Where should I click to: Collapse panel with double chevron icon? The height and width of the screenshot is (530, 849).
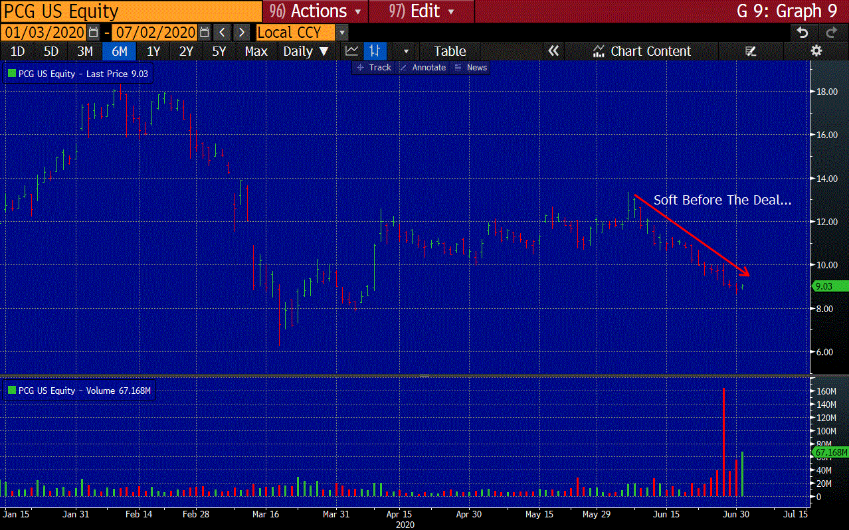click(x=553, y=51)
